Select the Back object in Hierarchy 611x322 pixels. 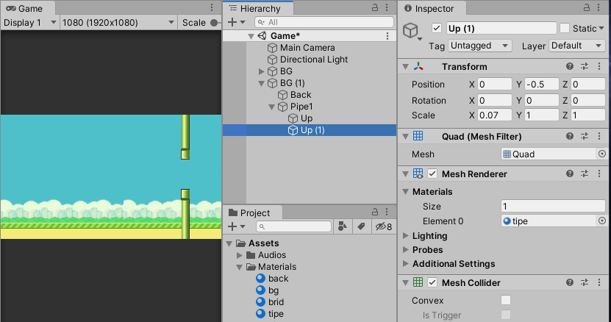301,95
